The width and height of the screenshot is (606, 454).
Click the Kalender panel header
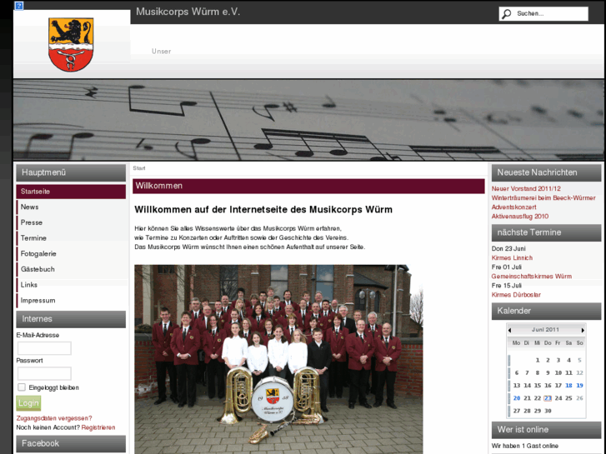[546, 311]
